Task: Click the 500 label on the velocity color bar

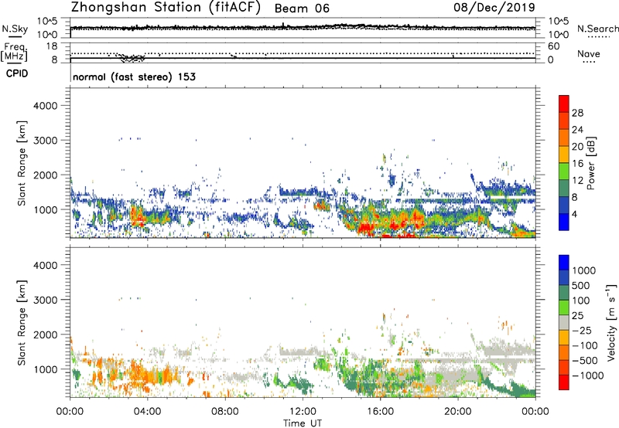Action: pyautogui.click(x=581, y=286)
